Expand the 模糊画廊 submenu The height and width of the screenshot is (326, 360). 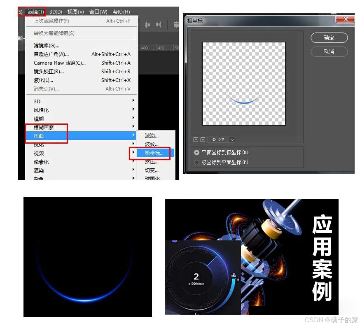pyautogui.click(x=82, y=127)
